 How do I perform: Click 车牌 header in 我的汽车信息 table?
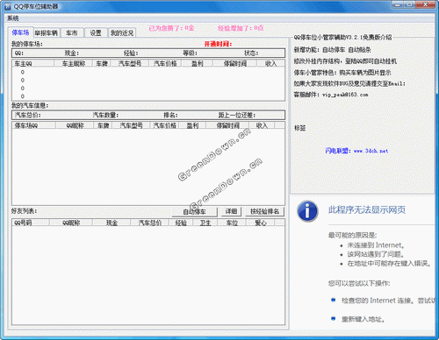click(x=104, y=125)
